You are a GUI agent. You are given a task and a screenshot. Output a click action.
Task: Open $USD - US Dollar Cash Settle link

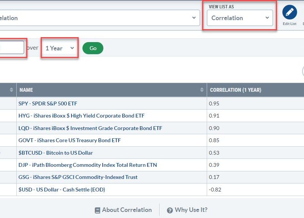point(62,190)
